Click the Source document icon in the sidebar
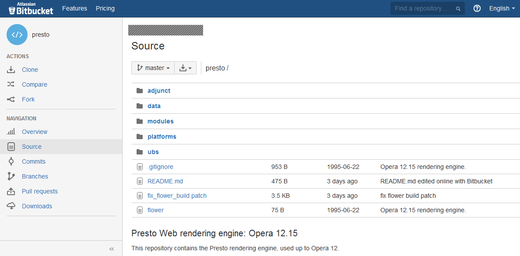The width and height of the screenshot is (520, 256). (x=11, y=147)
